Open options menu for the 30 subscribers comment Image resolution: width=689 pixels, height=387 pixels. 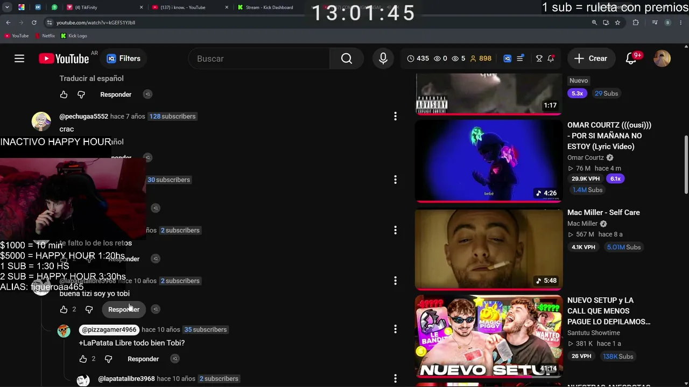click(x=395, y=180)
